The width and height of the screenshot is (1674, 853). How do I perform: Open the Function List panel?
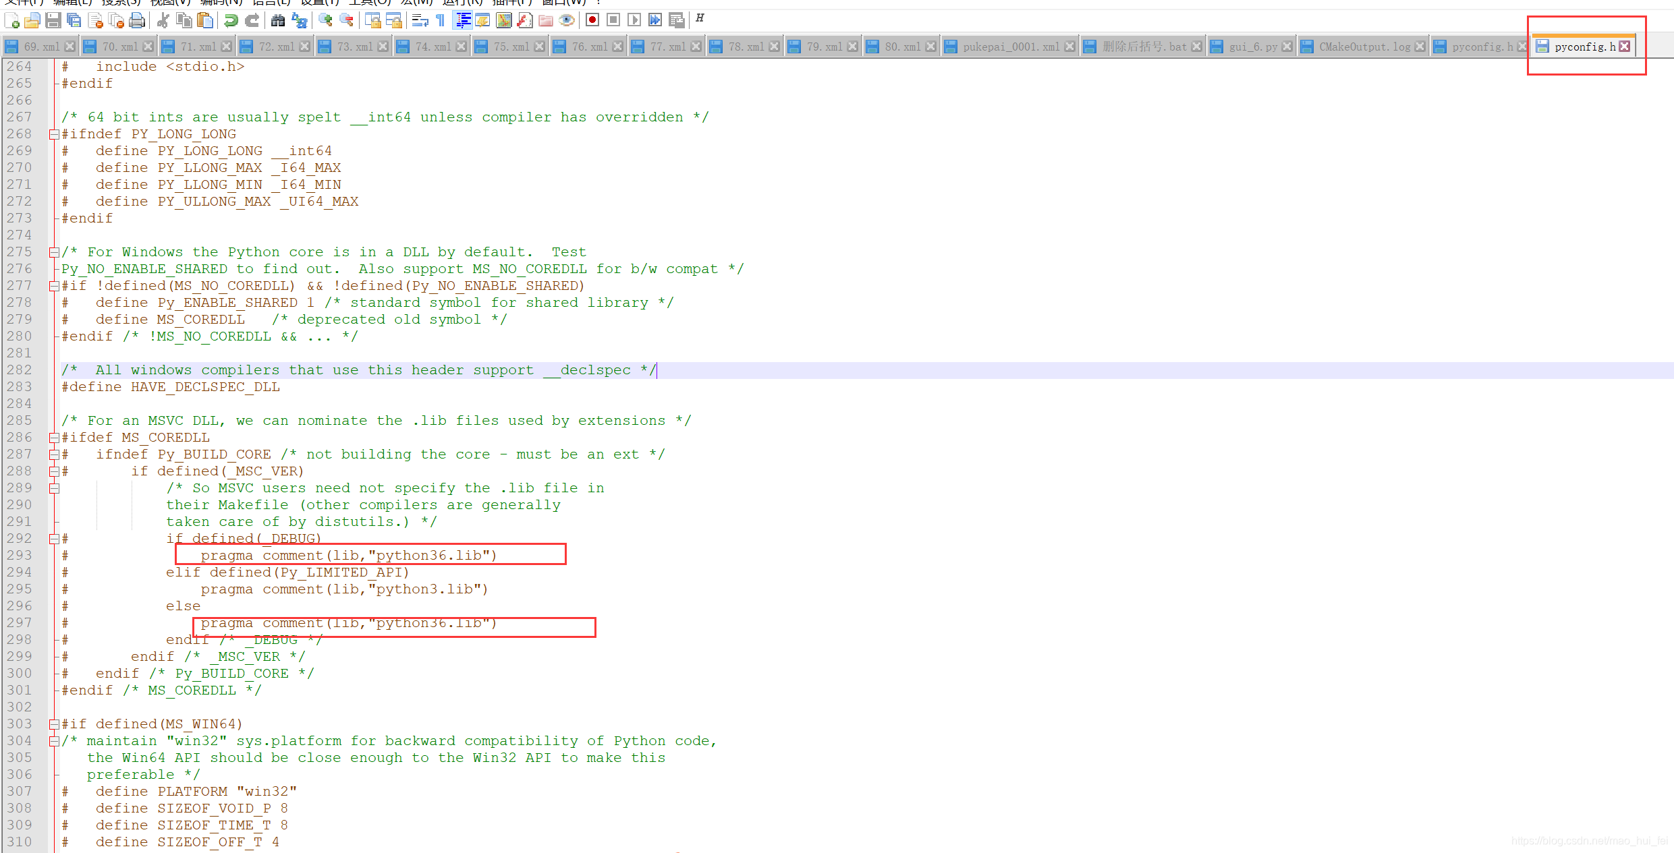525,20
